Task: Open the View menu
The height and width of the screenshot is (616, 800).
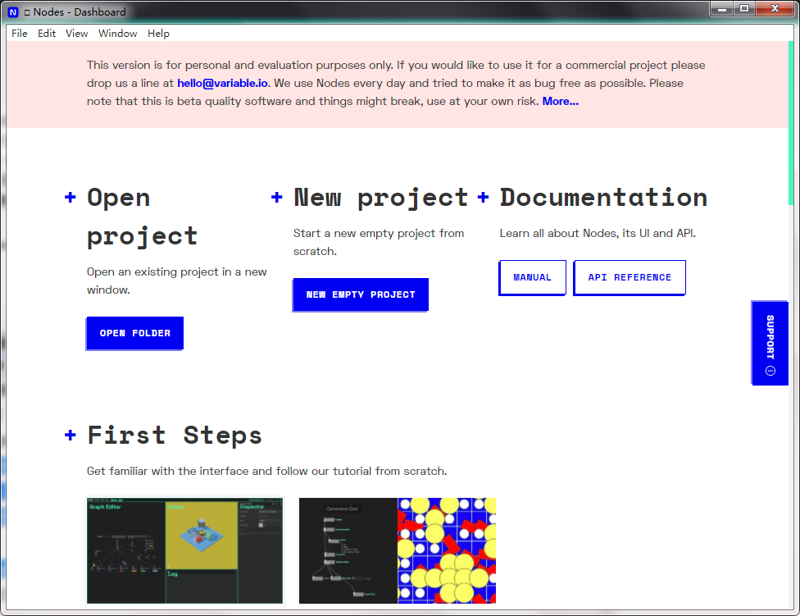Action: coord(76,33)
